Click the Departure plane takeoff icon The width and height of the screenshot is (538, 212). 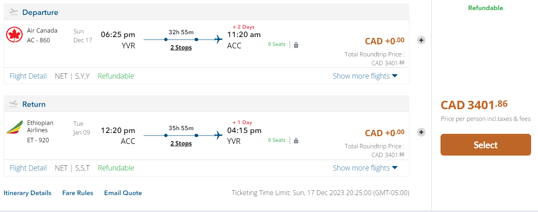[x=14, y=12]
